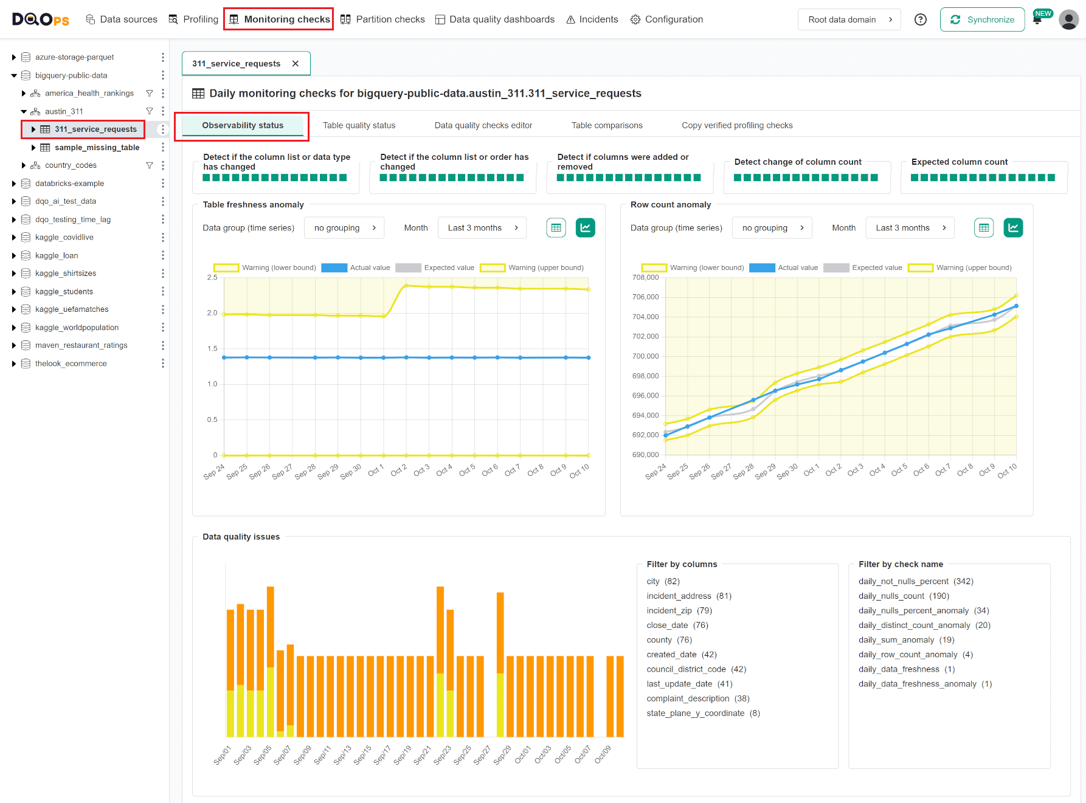Screen dimensions: 1086x803
Task: Show table view in Table freshness anomaly
Action: (x=556, y=228)
